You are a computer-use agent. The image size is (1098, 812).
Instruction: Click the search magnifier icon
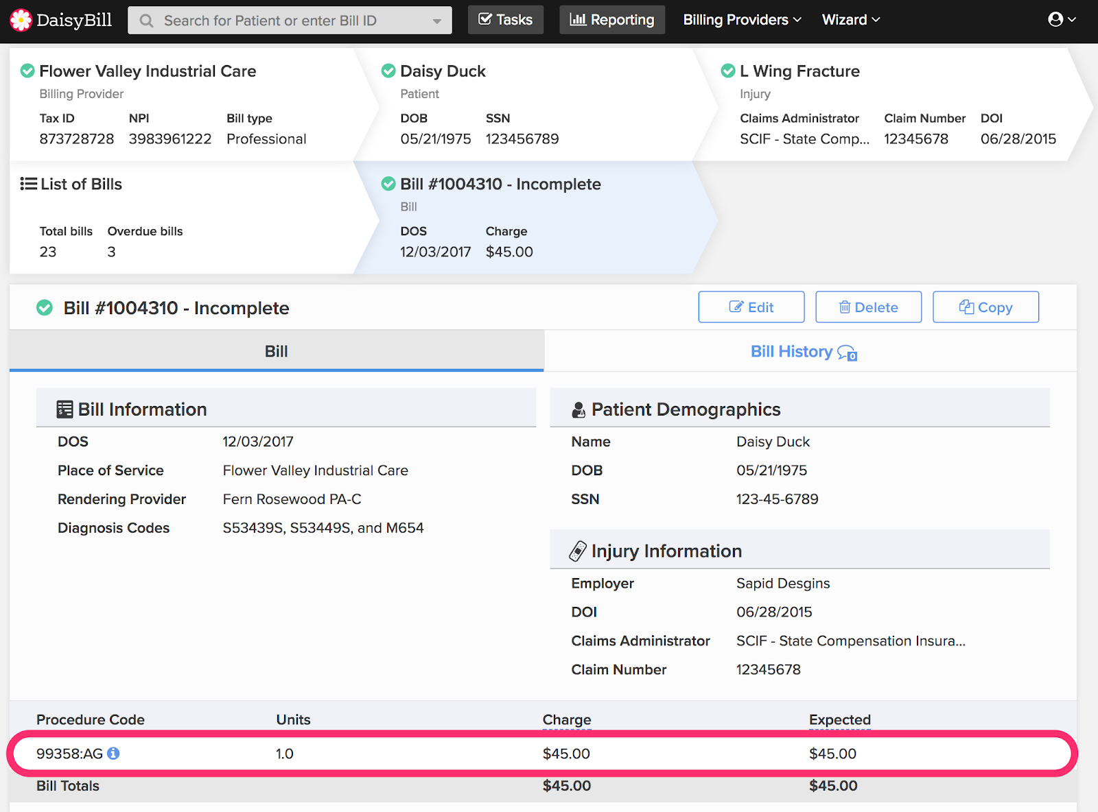coord(146,21)
